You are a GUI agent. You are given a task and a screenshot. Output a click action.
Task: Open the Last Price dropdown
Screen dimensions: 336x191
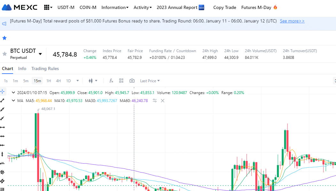(x=150, y=81)
